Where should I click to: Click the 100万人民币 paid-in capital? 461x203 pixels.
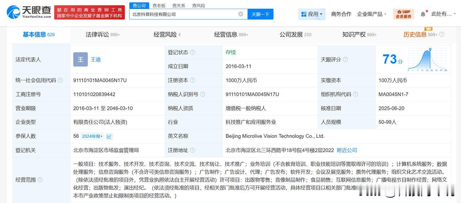coord(393,80)
